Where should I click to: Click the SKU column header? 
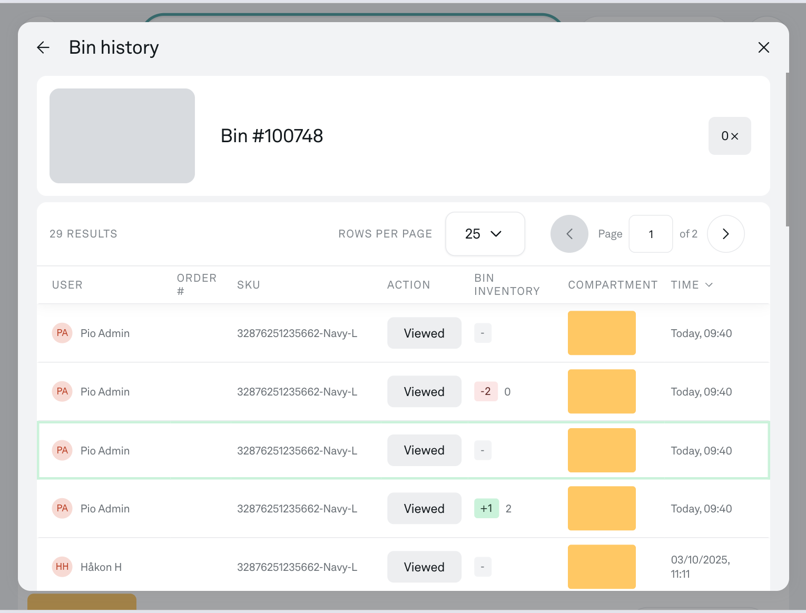(x=249, y=285)
